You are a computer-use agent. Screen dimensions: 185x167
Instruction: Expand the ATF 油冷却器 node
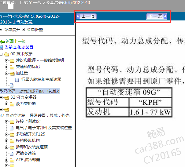pyautogui.click(x=7, y=160)
